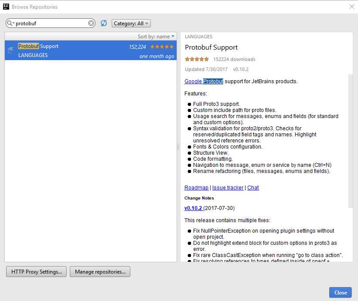Open the Chat link
The width and height of the screenshot is (358, 301).
click(x=253, y=188)
